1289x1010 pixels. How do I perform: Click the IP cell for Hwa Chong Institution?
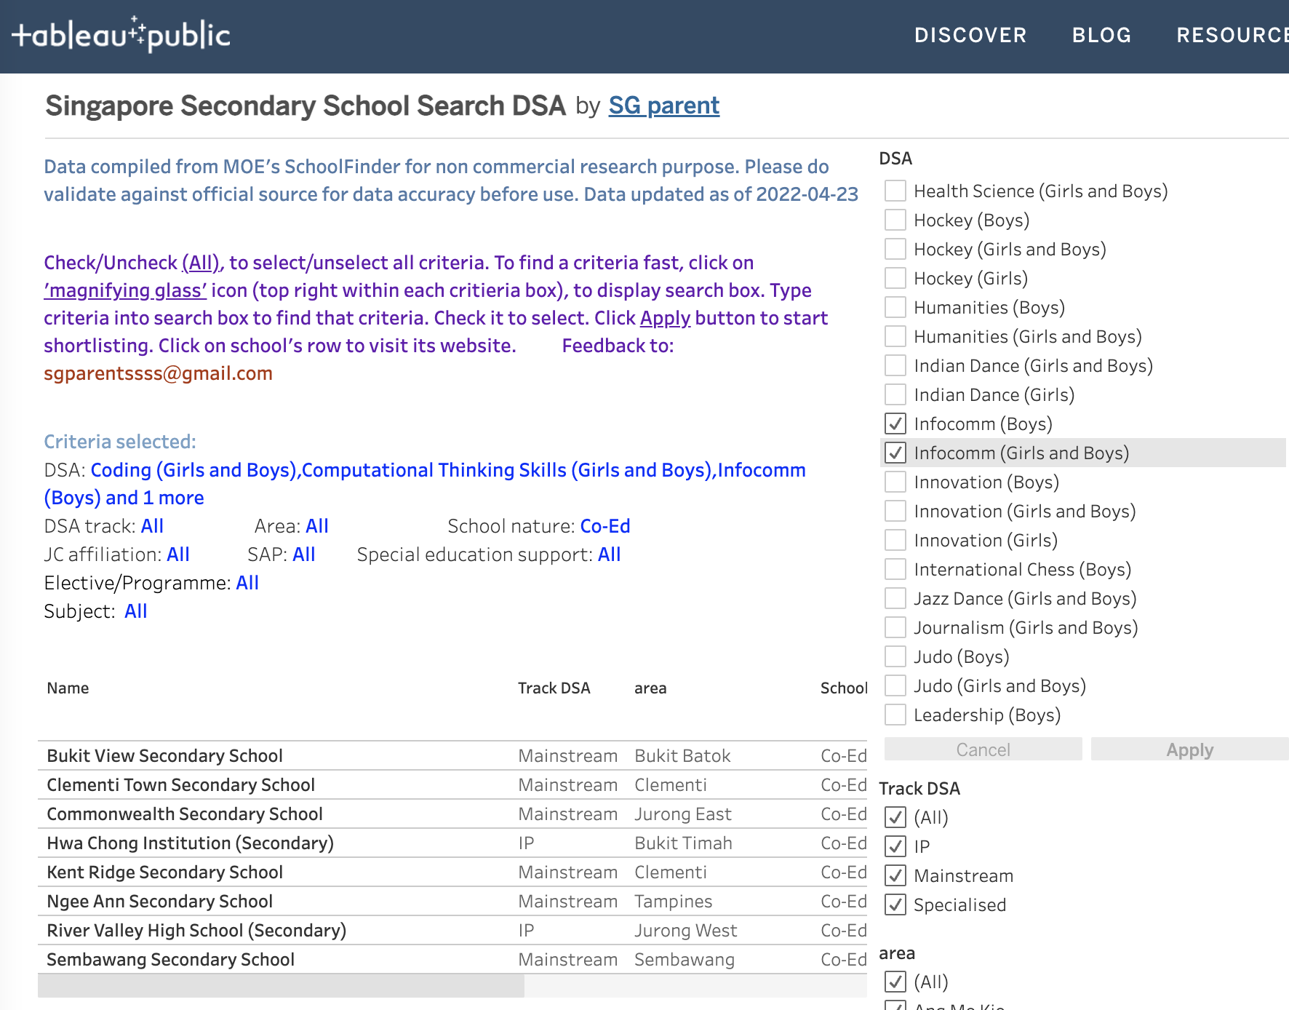[526, 843]
